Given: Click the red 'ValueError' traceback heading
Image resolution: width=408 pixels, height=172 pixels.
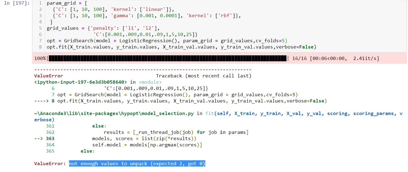Looking at the screenshot, I should click(48, 76).
